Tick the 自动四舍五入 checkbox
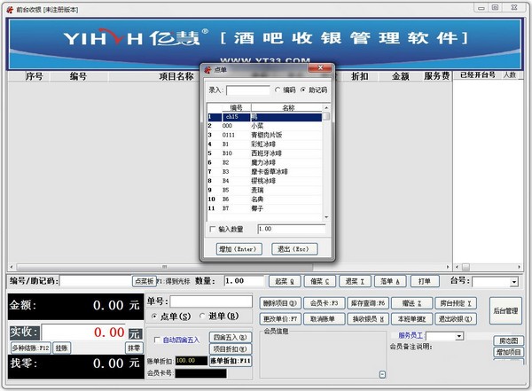 [x=158, y=340]
